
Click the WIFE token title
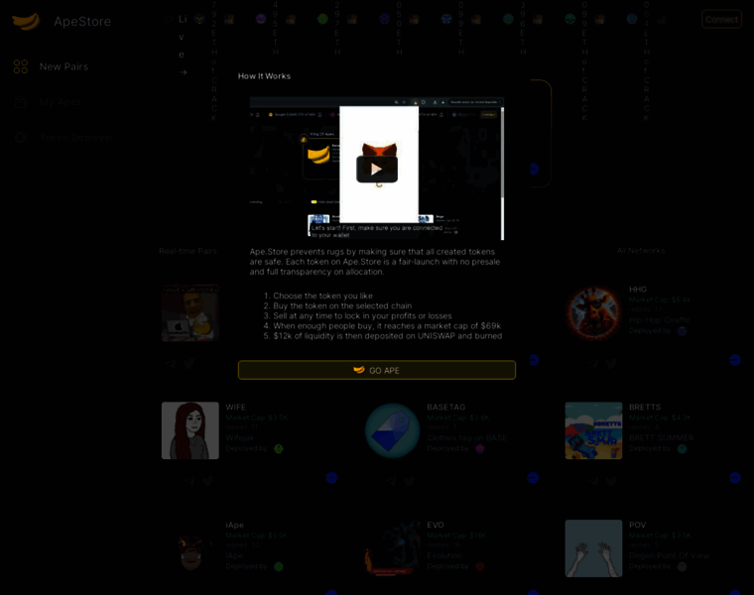tap(236, 408)
